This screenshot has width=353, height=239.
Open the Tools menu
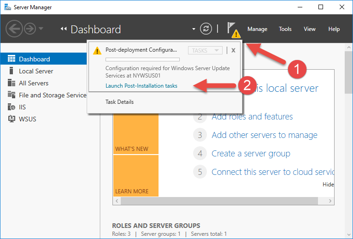pos(285,29)
